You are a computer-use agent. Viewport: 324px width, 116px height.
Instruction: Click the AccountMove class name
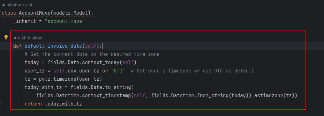[x=35, y=13]
